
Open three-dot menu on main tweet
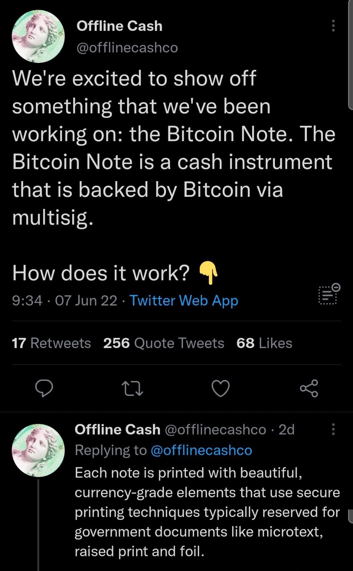[333, 26]
